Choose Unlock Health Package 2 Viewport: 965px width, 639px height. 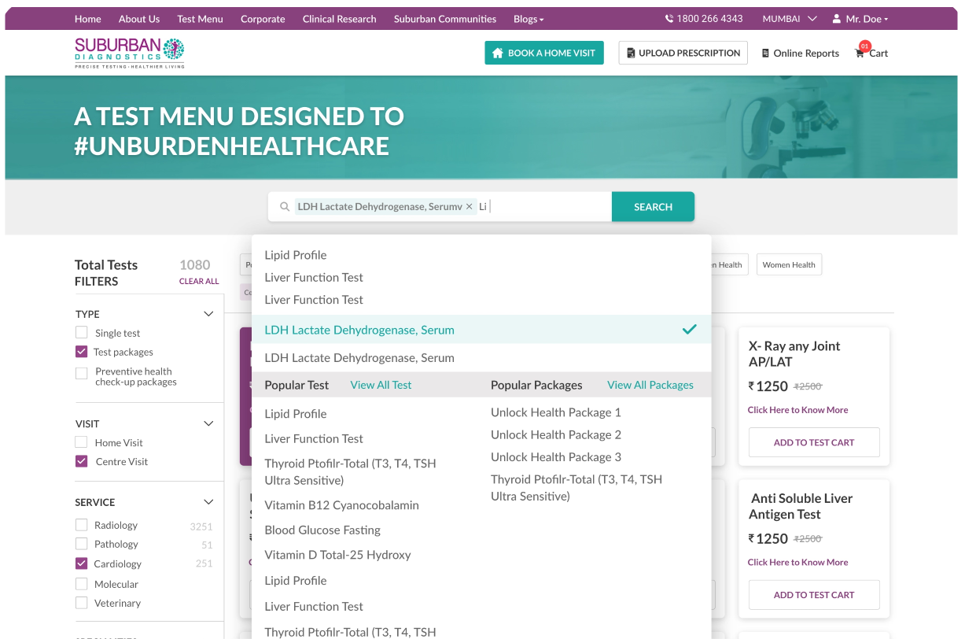tap(556, 434)
